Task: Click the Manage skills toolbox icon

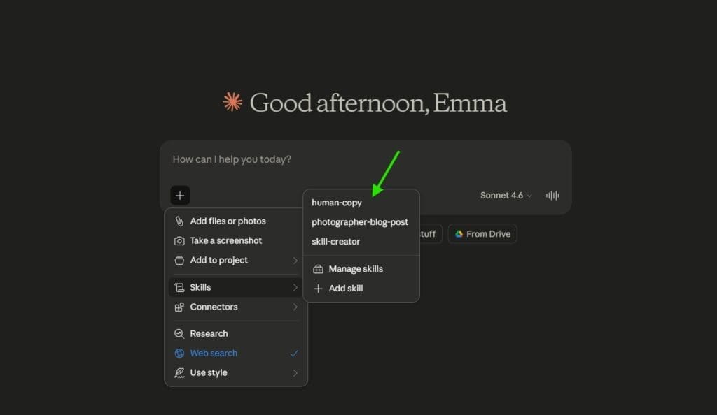Action: pyautogui.click(x=318, y=269)
